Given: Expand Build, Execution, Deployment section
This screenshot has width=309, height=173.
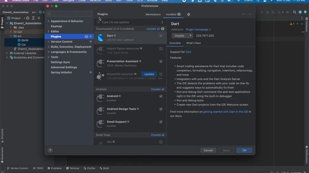Looking at the screenshot, I should click(48, 47).
